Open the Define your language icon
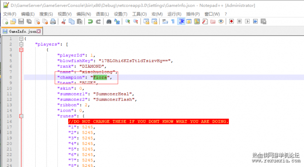The width and height of the screenshot is (304, 167). [x=189, y=21]
